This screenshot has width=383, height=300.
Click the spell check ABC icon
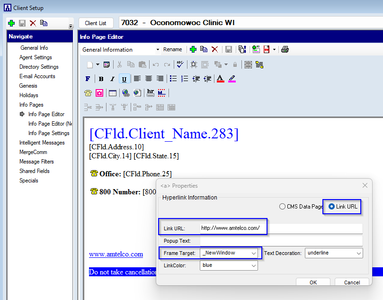coord(180,64)
